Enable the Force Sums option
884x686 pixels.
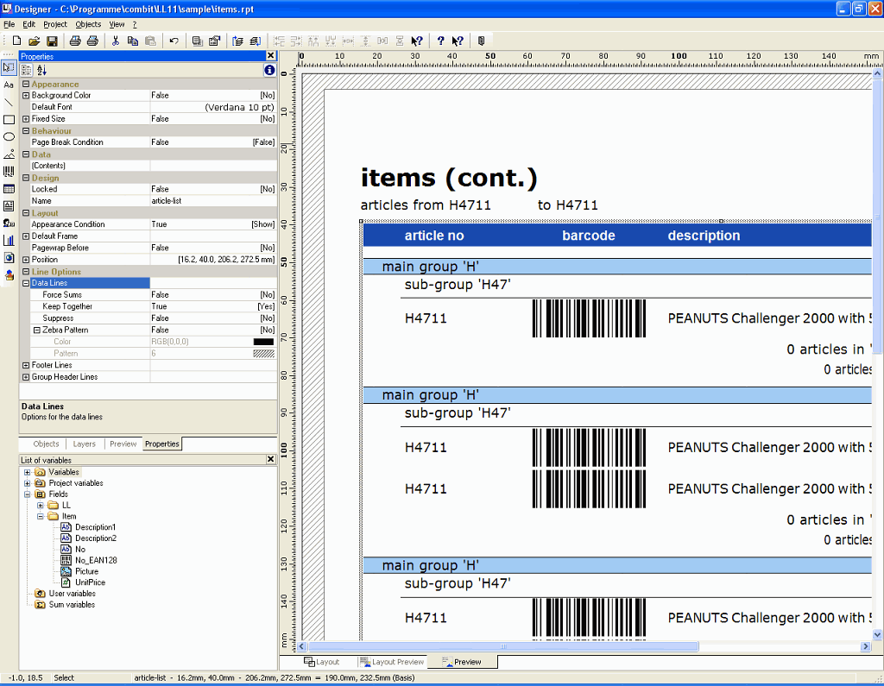tap(207, 294)
